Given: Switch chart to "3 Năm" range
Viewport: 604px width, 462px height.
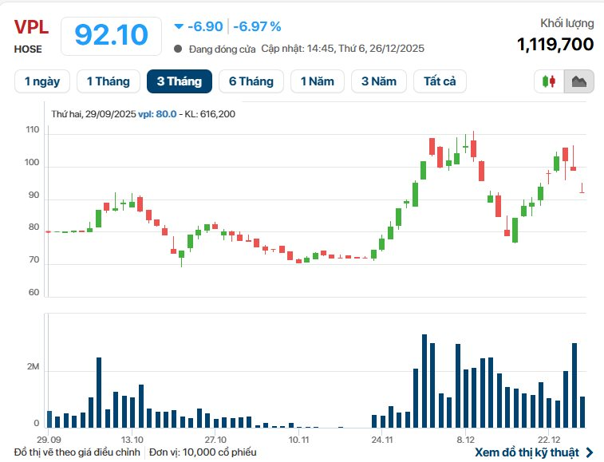Looking at the screenshot, I should click(379, 81).
